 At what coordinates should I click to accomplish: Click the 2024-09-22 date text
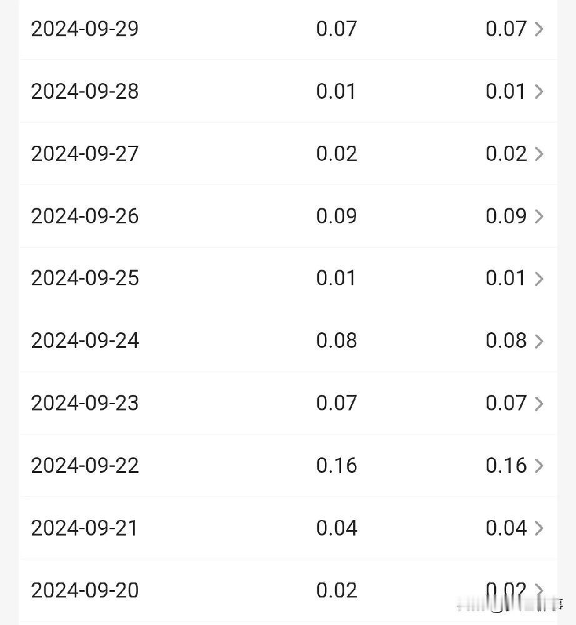(85, 465)
